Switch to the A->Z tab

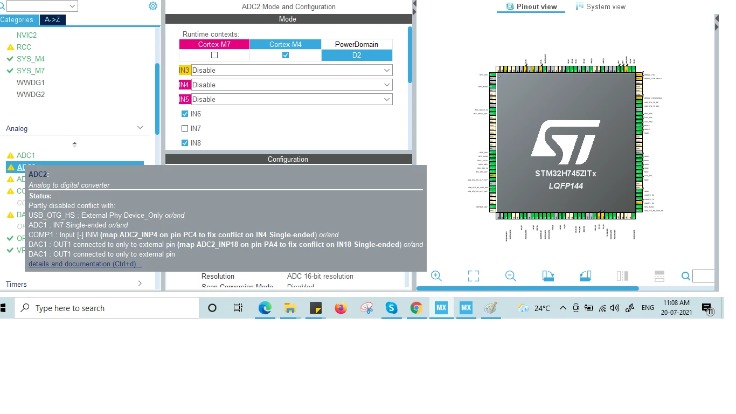coord(53,20)
